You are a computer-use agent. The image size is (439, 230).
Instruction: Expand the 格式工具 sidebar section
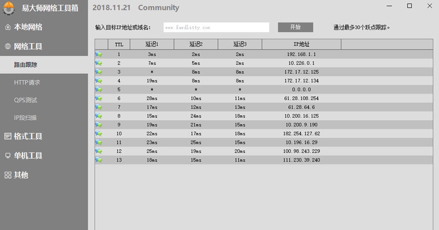tap(28, 136)
